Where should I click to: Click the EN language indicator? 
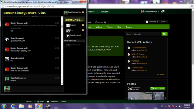162,106
